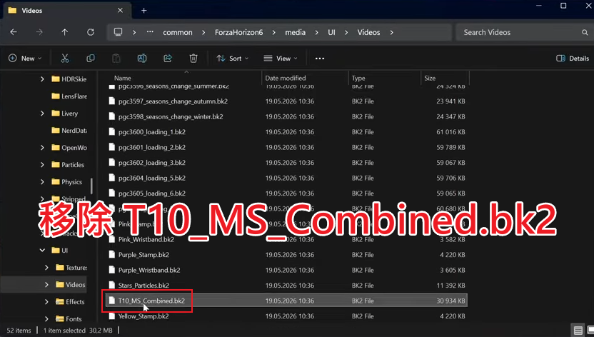Screen dimensions: 594x337
Task: Select LensFlare folder in navigation tree
Action: (69, 96)
